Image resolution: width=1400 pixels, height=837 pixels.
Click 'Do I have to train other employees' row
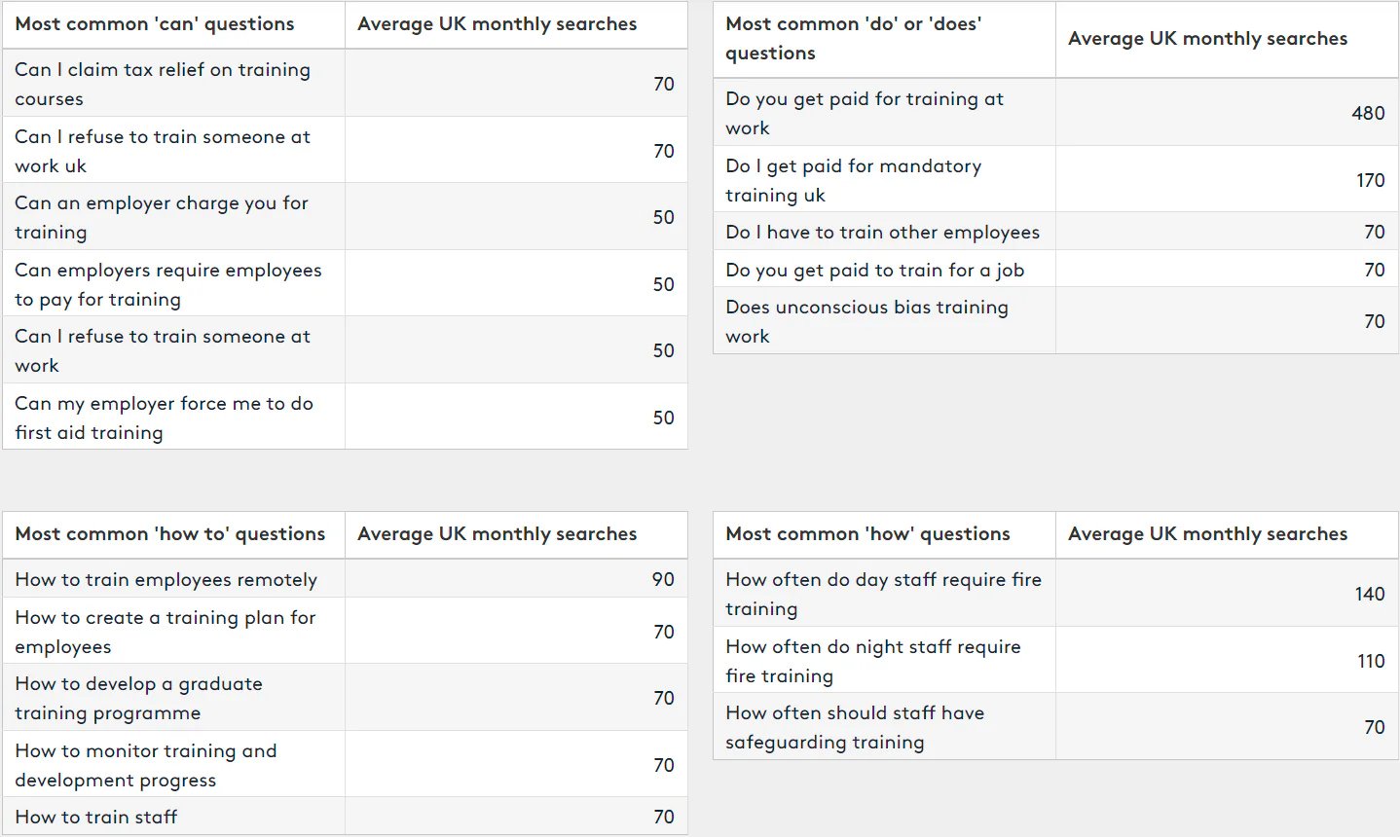click(x=882, y=232)
